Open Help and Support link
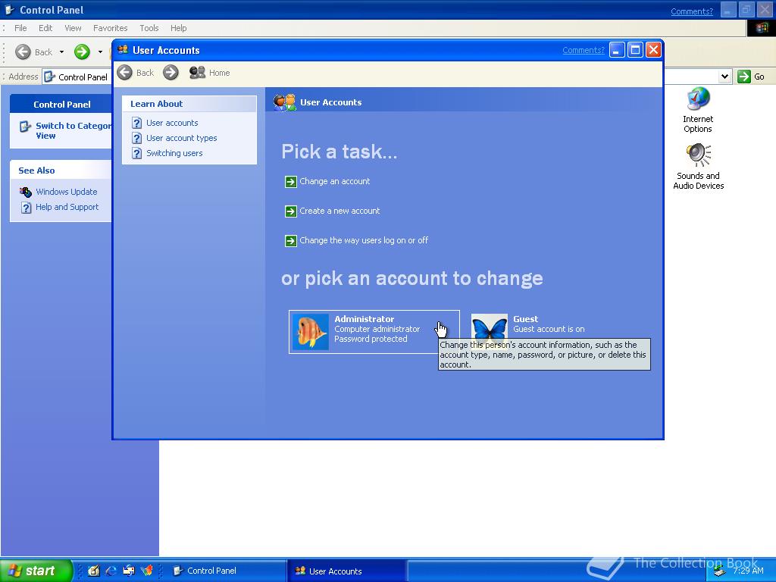Screen dimensions: 776x582 click(x=67, y=207)
